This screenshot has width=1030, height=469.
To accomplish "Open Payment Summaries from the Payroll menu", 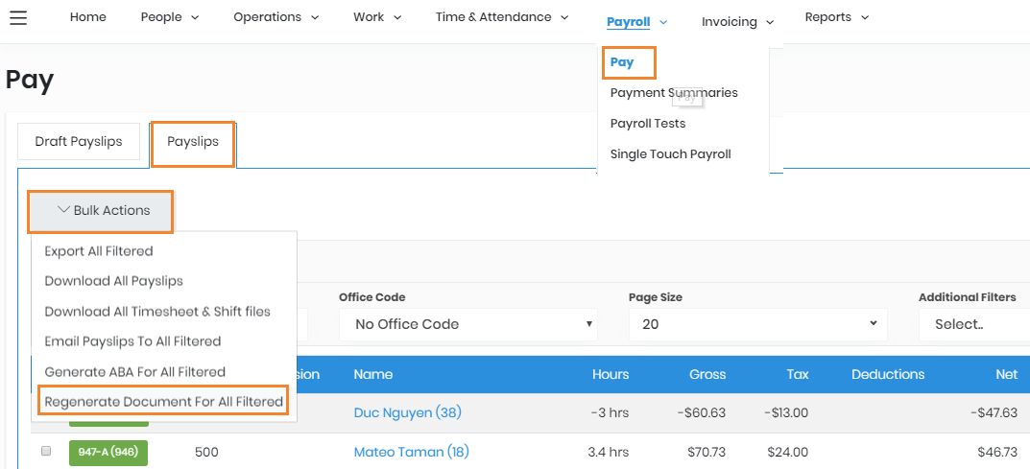I will pos(674,93).
